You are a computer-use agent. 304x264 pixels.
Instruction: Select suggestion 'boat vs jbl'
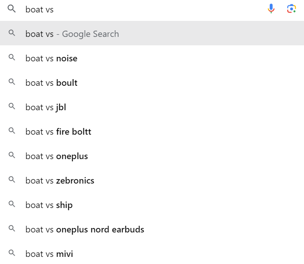pyautogui.click(x=152, y=107)
